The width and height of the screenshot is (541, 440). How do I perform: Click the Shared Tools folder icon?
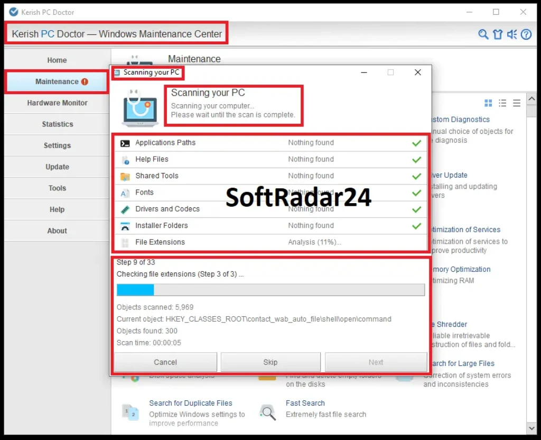click(x=125, y=176)
